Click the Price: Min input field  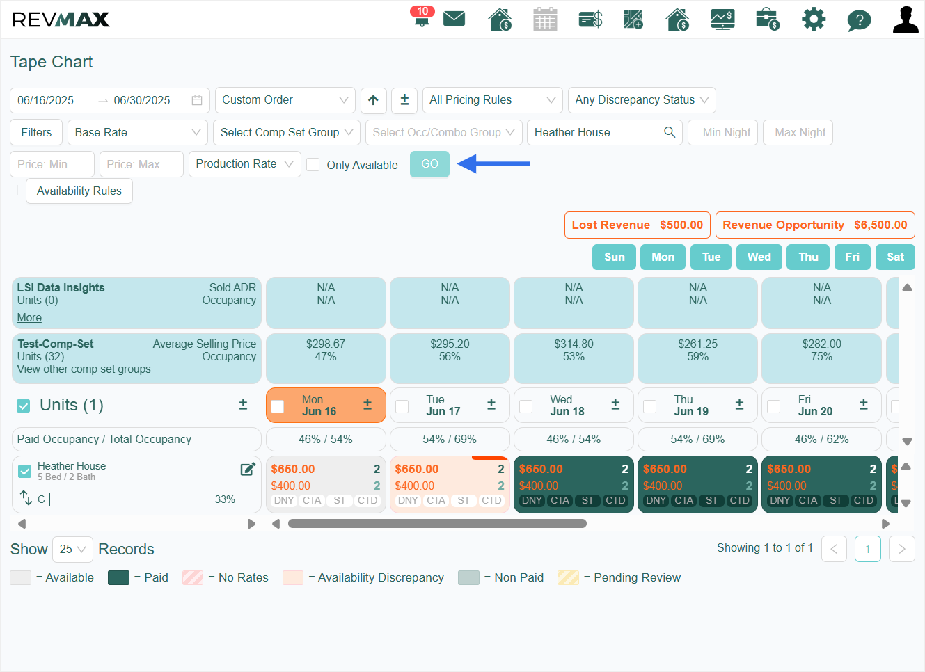pyautogui.click(x=52, y=164)
